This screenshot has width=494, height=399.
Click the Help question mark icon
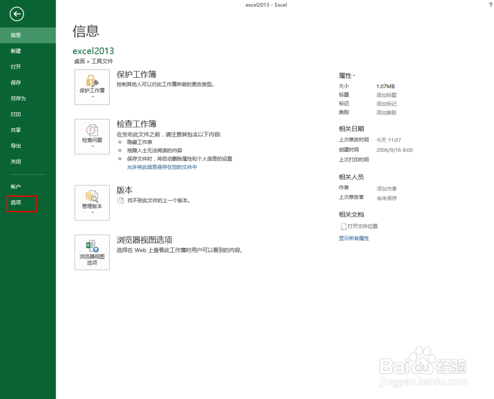pos(490,5)
